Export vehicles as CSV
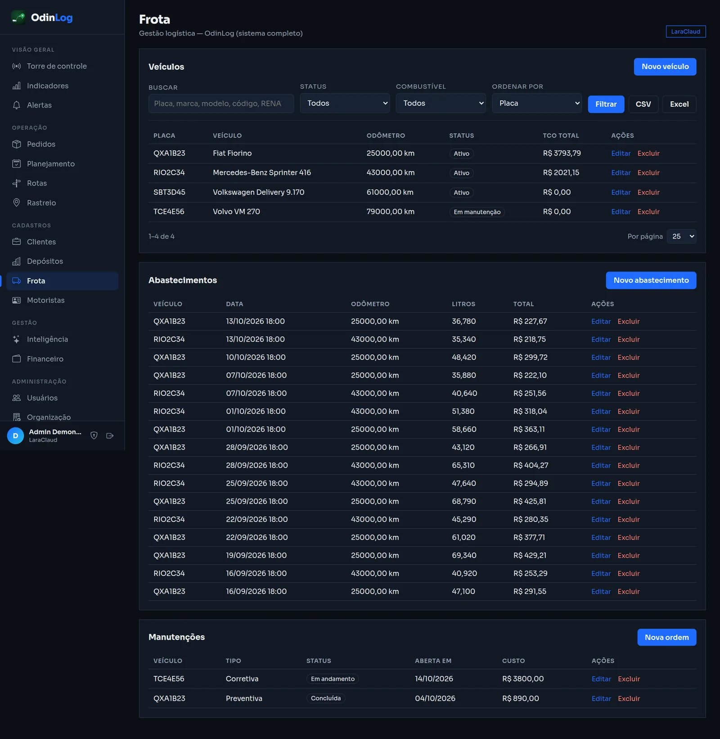The image size is (720, 739). pos(643,104)
